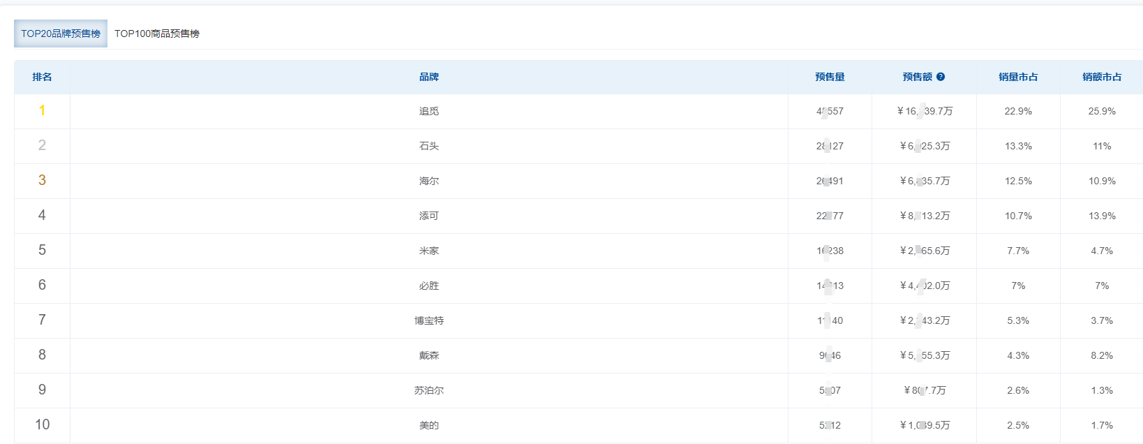This screenshot has width=1143, height=444.
Task: Click rank number 9 in the 苏泊尔 row
Action: [42, 390]
